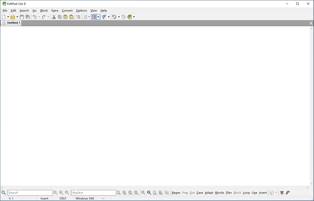Open the Go menu

click(x=35, y=10)
